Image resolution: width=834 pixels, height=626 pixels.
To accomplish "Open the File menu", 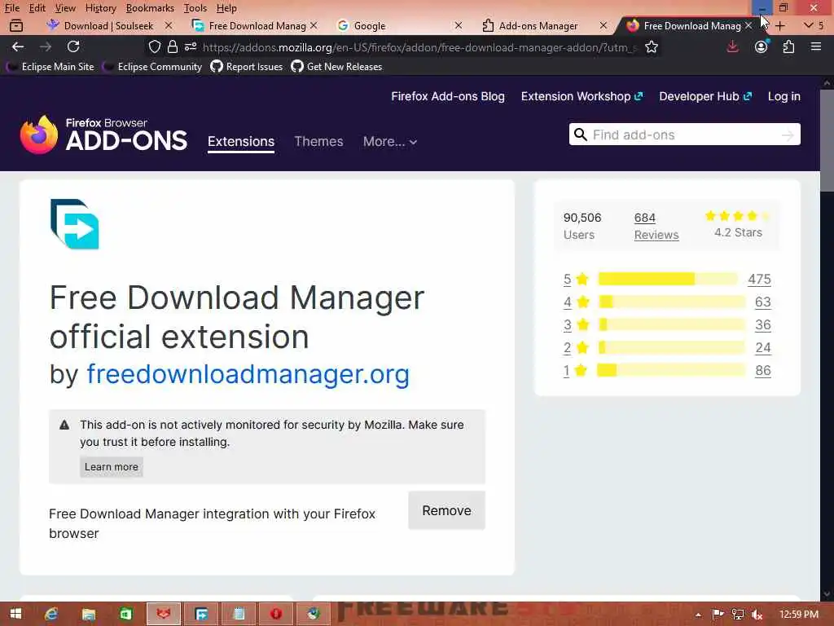I will point(12,8).
